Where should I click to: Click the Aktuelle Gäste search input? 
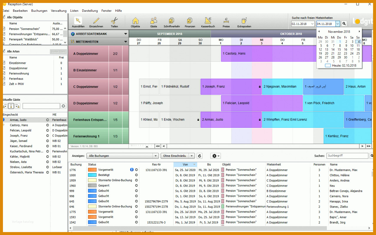click(x=41, y=106)
